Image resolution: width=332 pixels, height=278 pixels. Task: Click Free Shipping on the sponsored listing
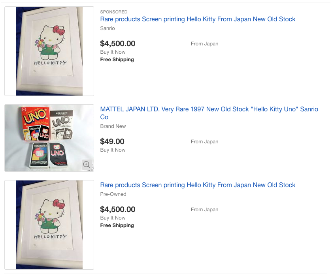click(x=117, y=60)
